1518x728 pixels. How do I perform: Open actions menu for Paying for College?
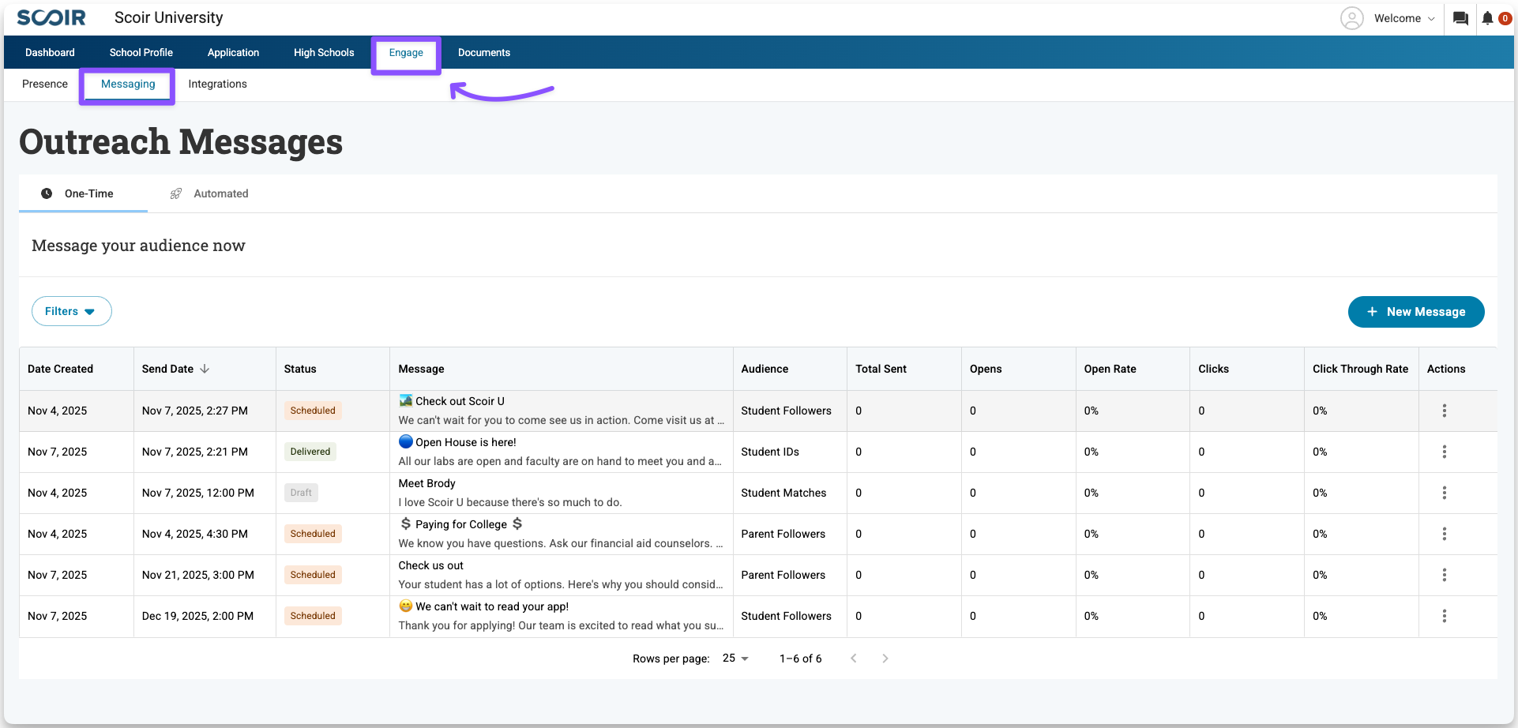click(1444, 534)
